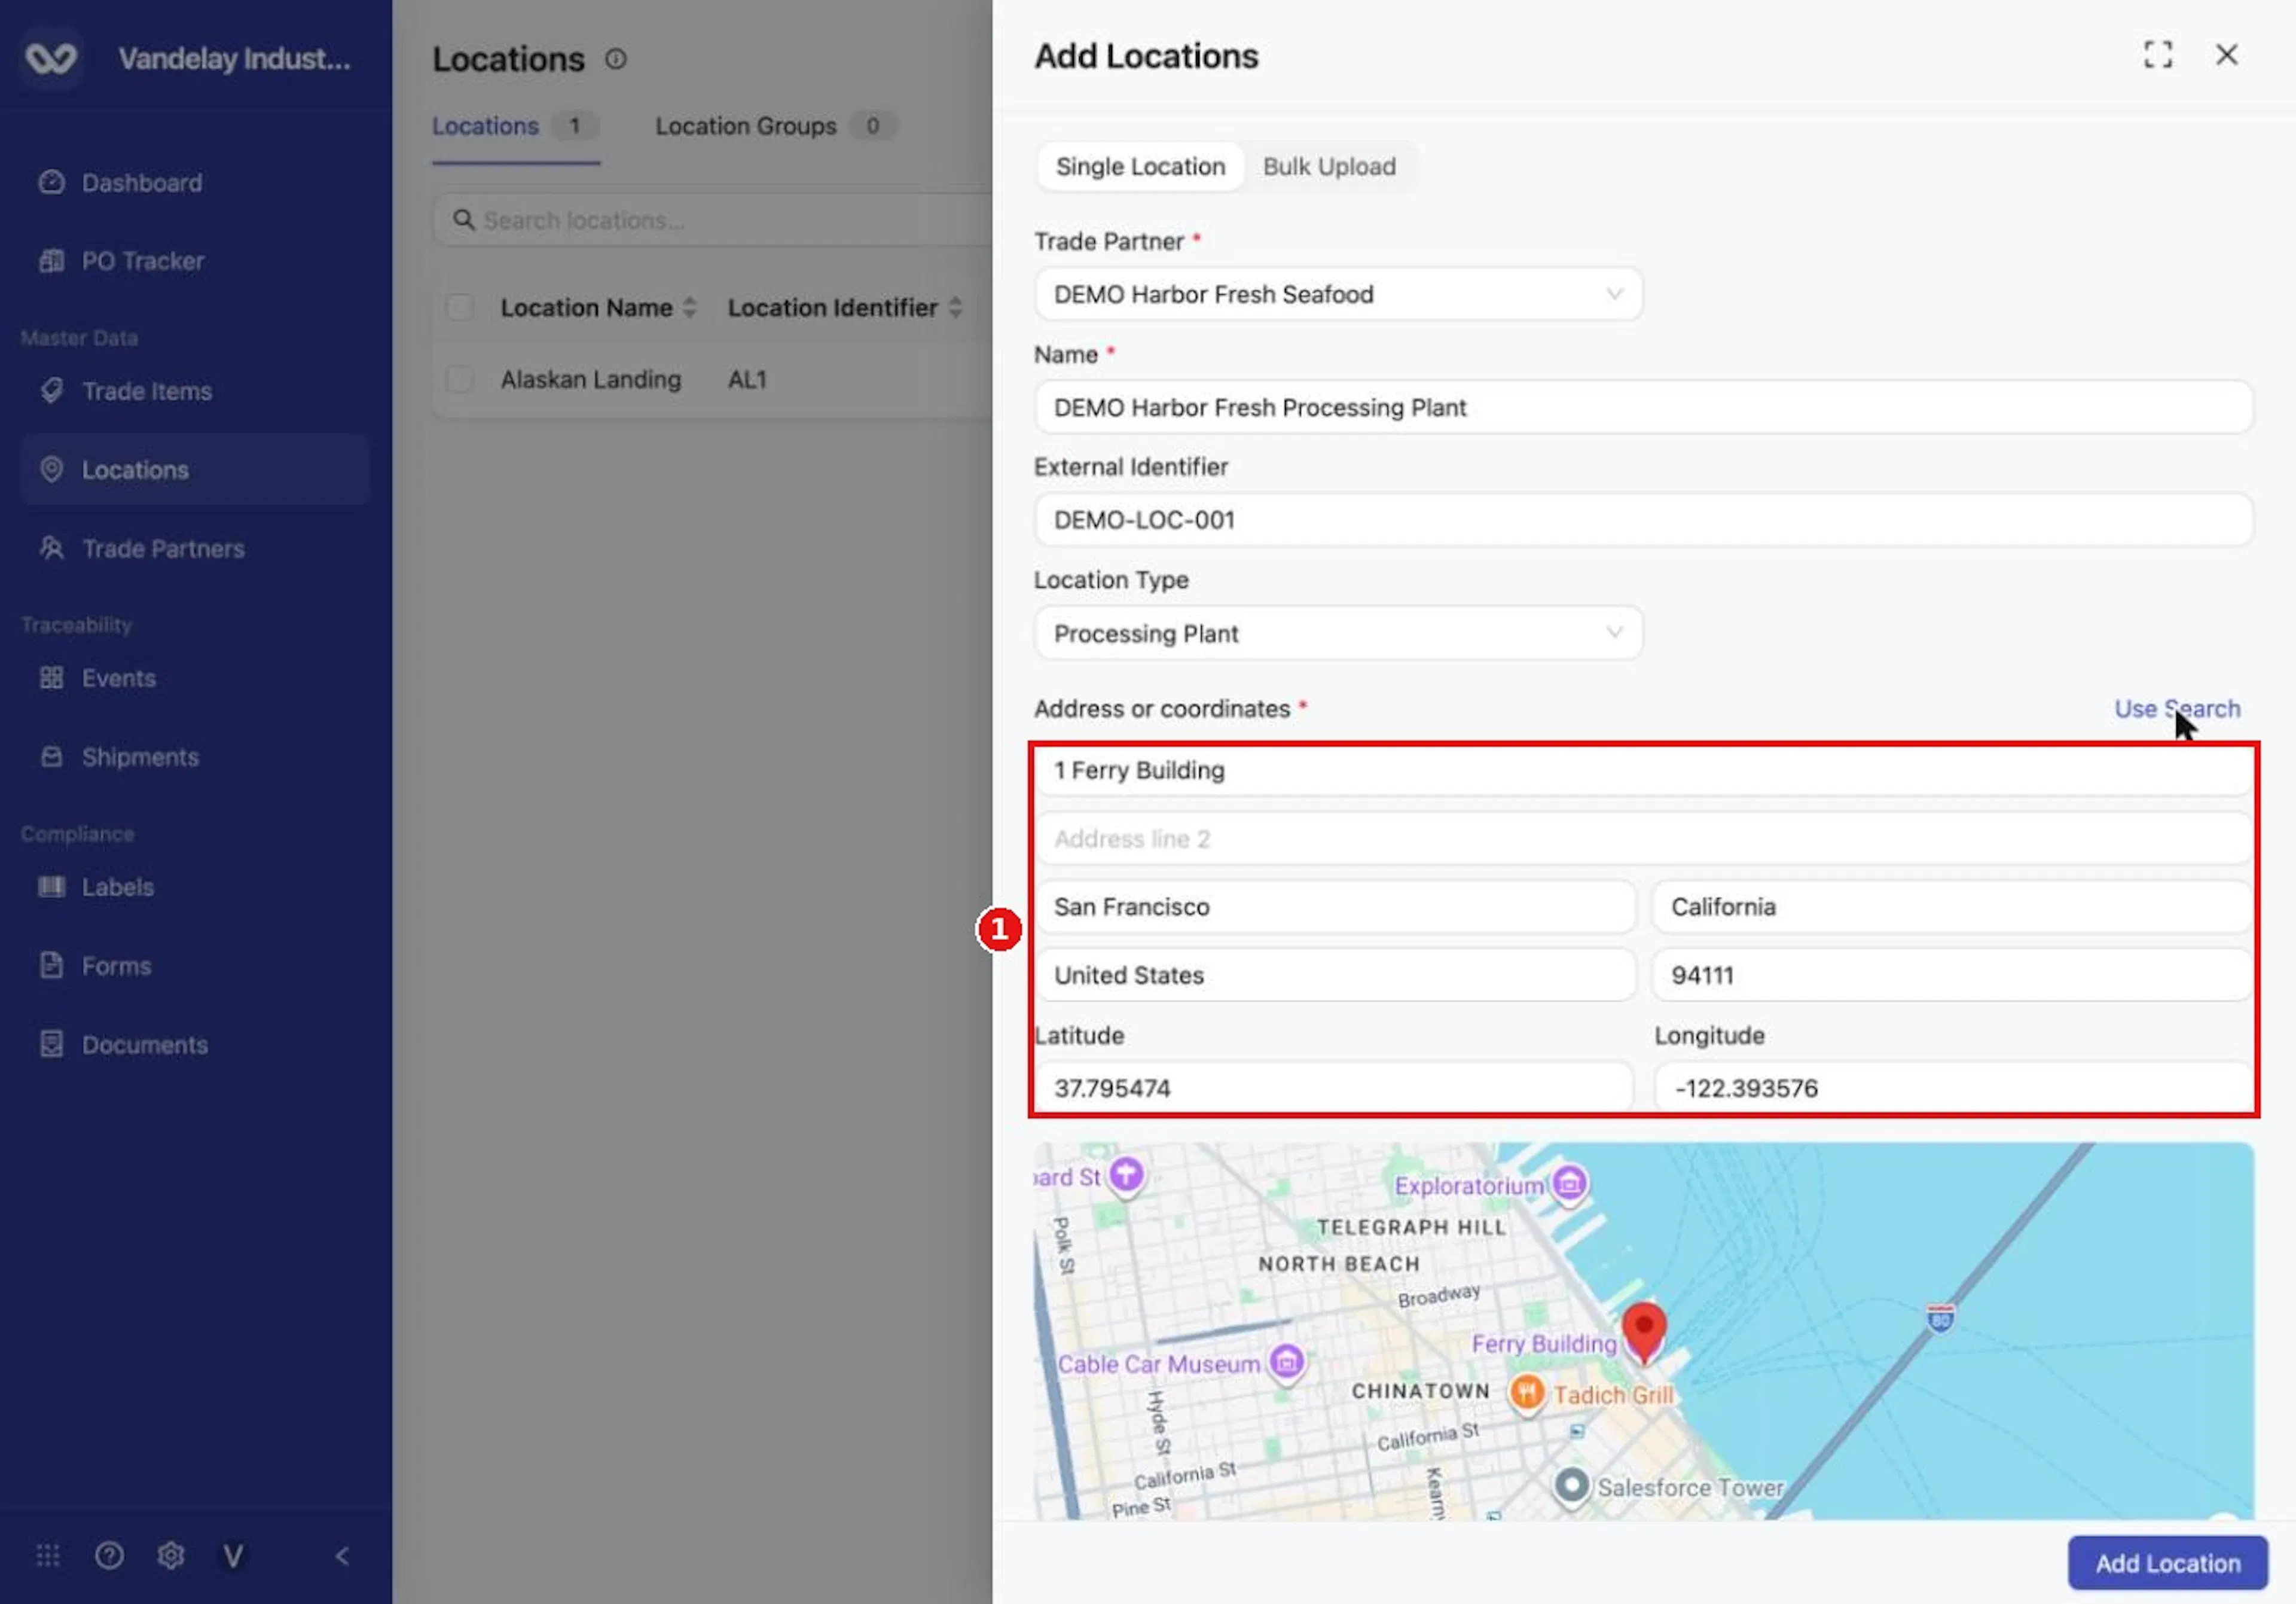Open the settings gear icon
2296x1604 pixels.
171,1556
